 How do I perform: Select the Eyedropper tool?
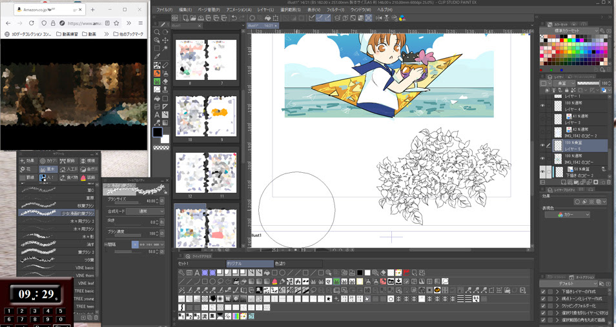click(x=157, y=57)
